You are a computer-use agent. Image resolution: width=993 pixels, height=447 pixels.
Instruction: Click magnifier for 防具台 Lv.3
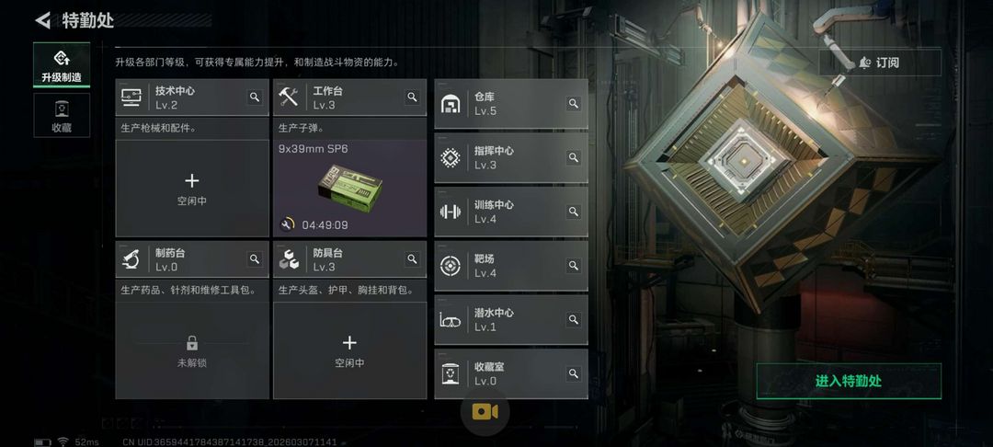[412, 259]
